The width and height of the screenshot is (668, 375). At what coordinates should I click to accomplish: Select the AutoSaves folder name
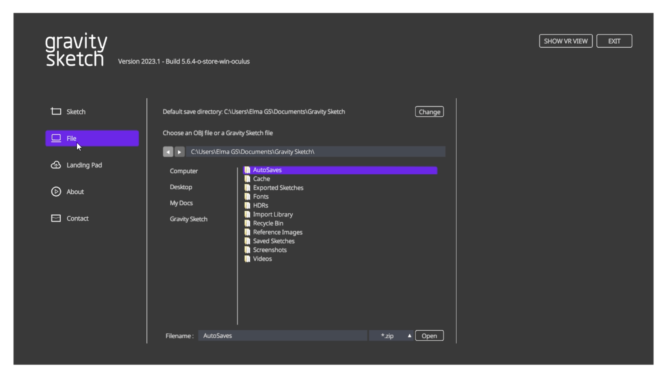[x=267, y=170]
